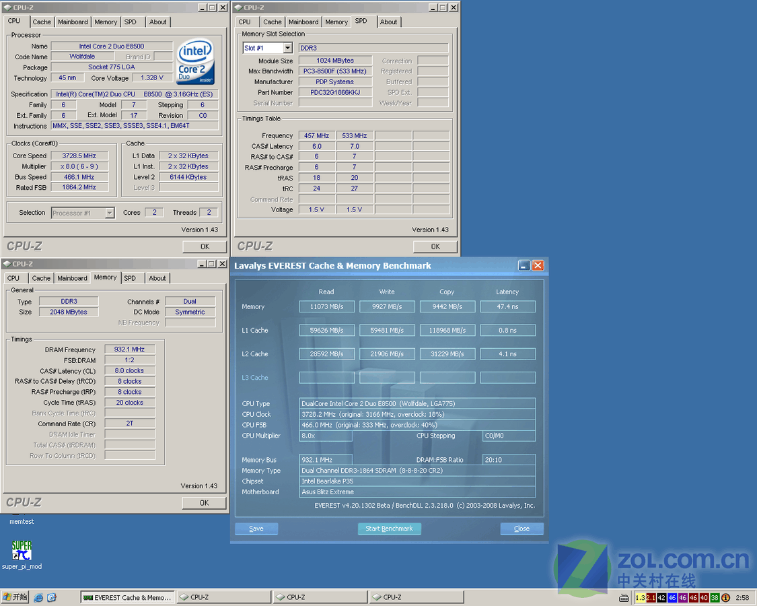The height and width of the screenshot is (606, 757).
Task: Click the Core Speed 3728.5 MHz value
Action: (x=79, y=156)
